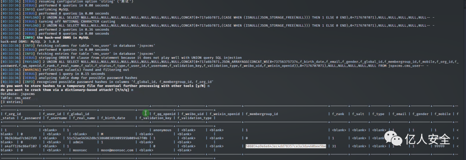Image resolution: width=466 pixels, height=160 pixels.
Task: Click the 'f_username' column header
Action: (x=57, y=118)
